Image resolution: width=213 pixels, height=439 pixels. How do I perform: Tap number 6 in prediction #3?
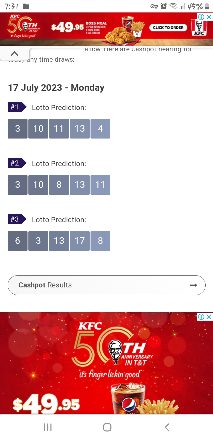[x=17, y=241]
